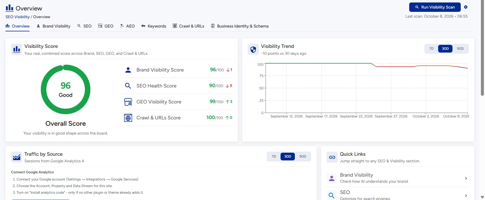Click the '-10 points vs 30 days ago' text
Image resolution: width=485 pixels, height=200 pixels.
click(284, 53)
